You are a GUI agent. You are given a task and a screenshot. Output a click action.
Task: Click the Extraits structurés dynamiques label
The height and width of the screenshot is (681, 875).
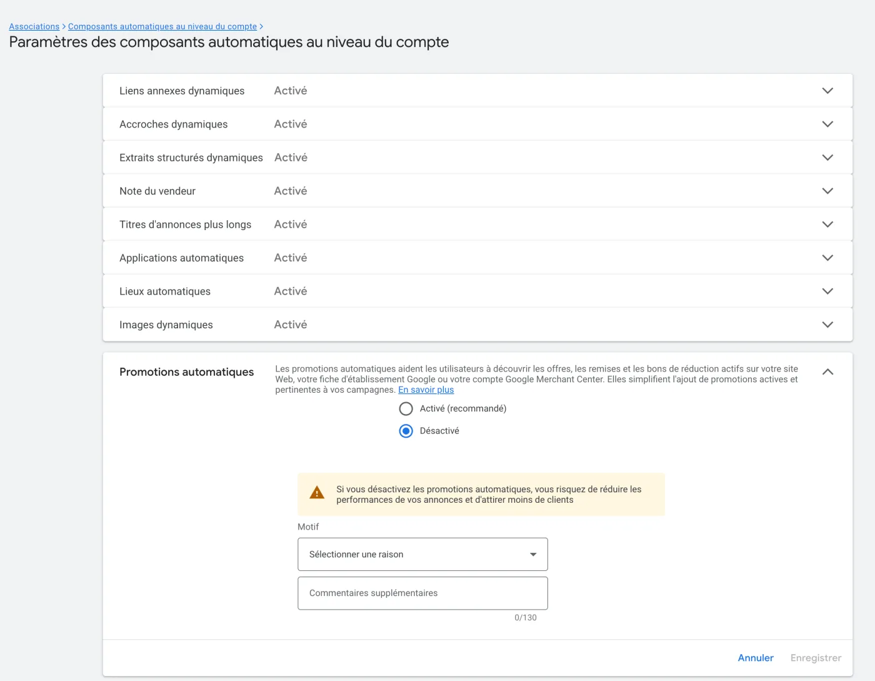coord(191,158)
